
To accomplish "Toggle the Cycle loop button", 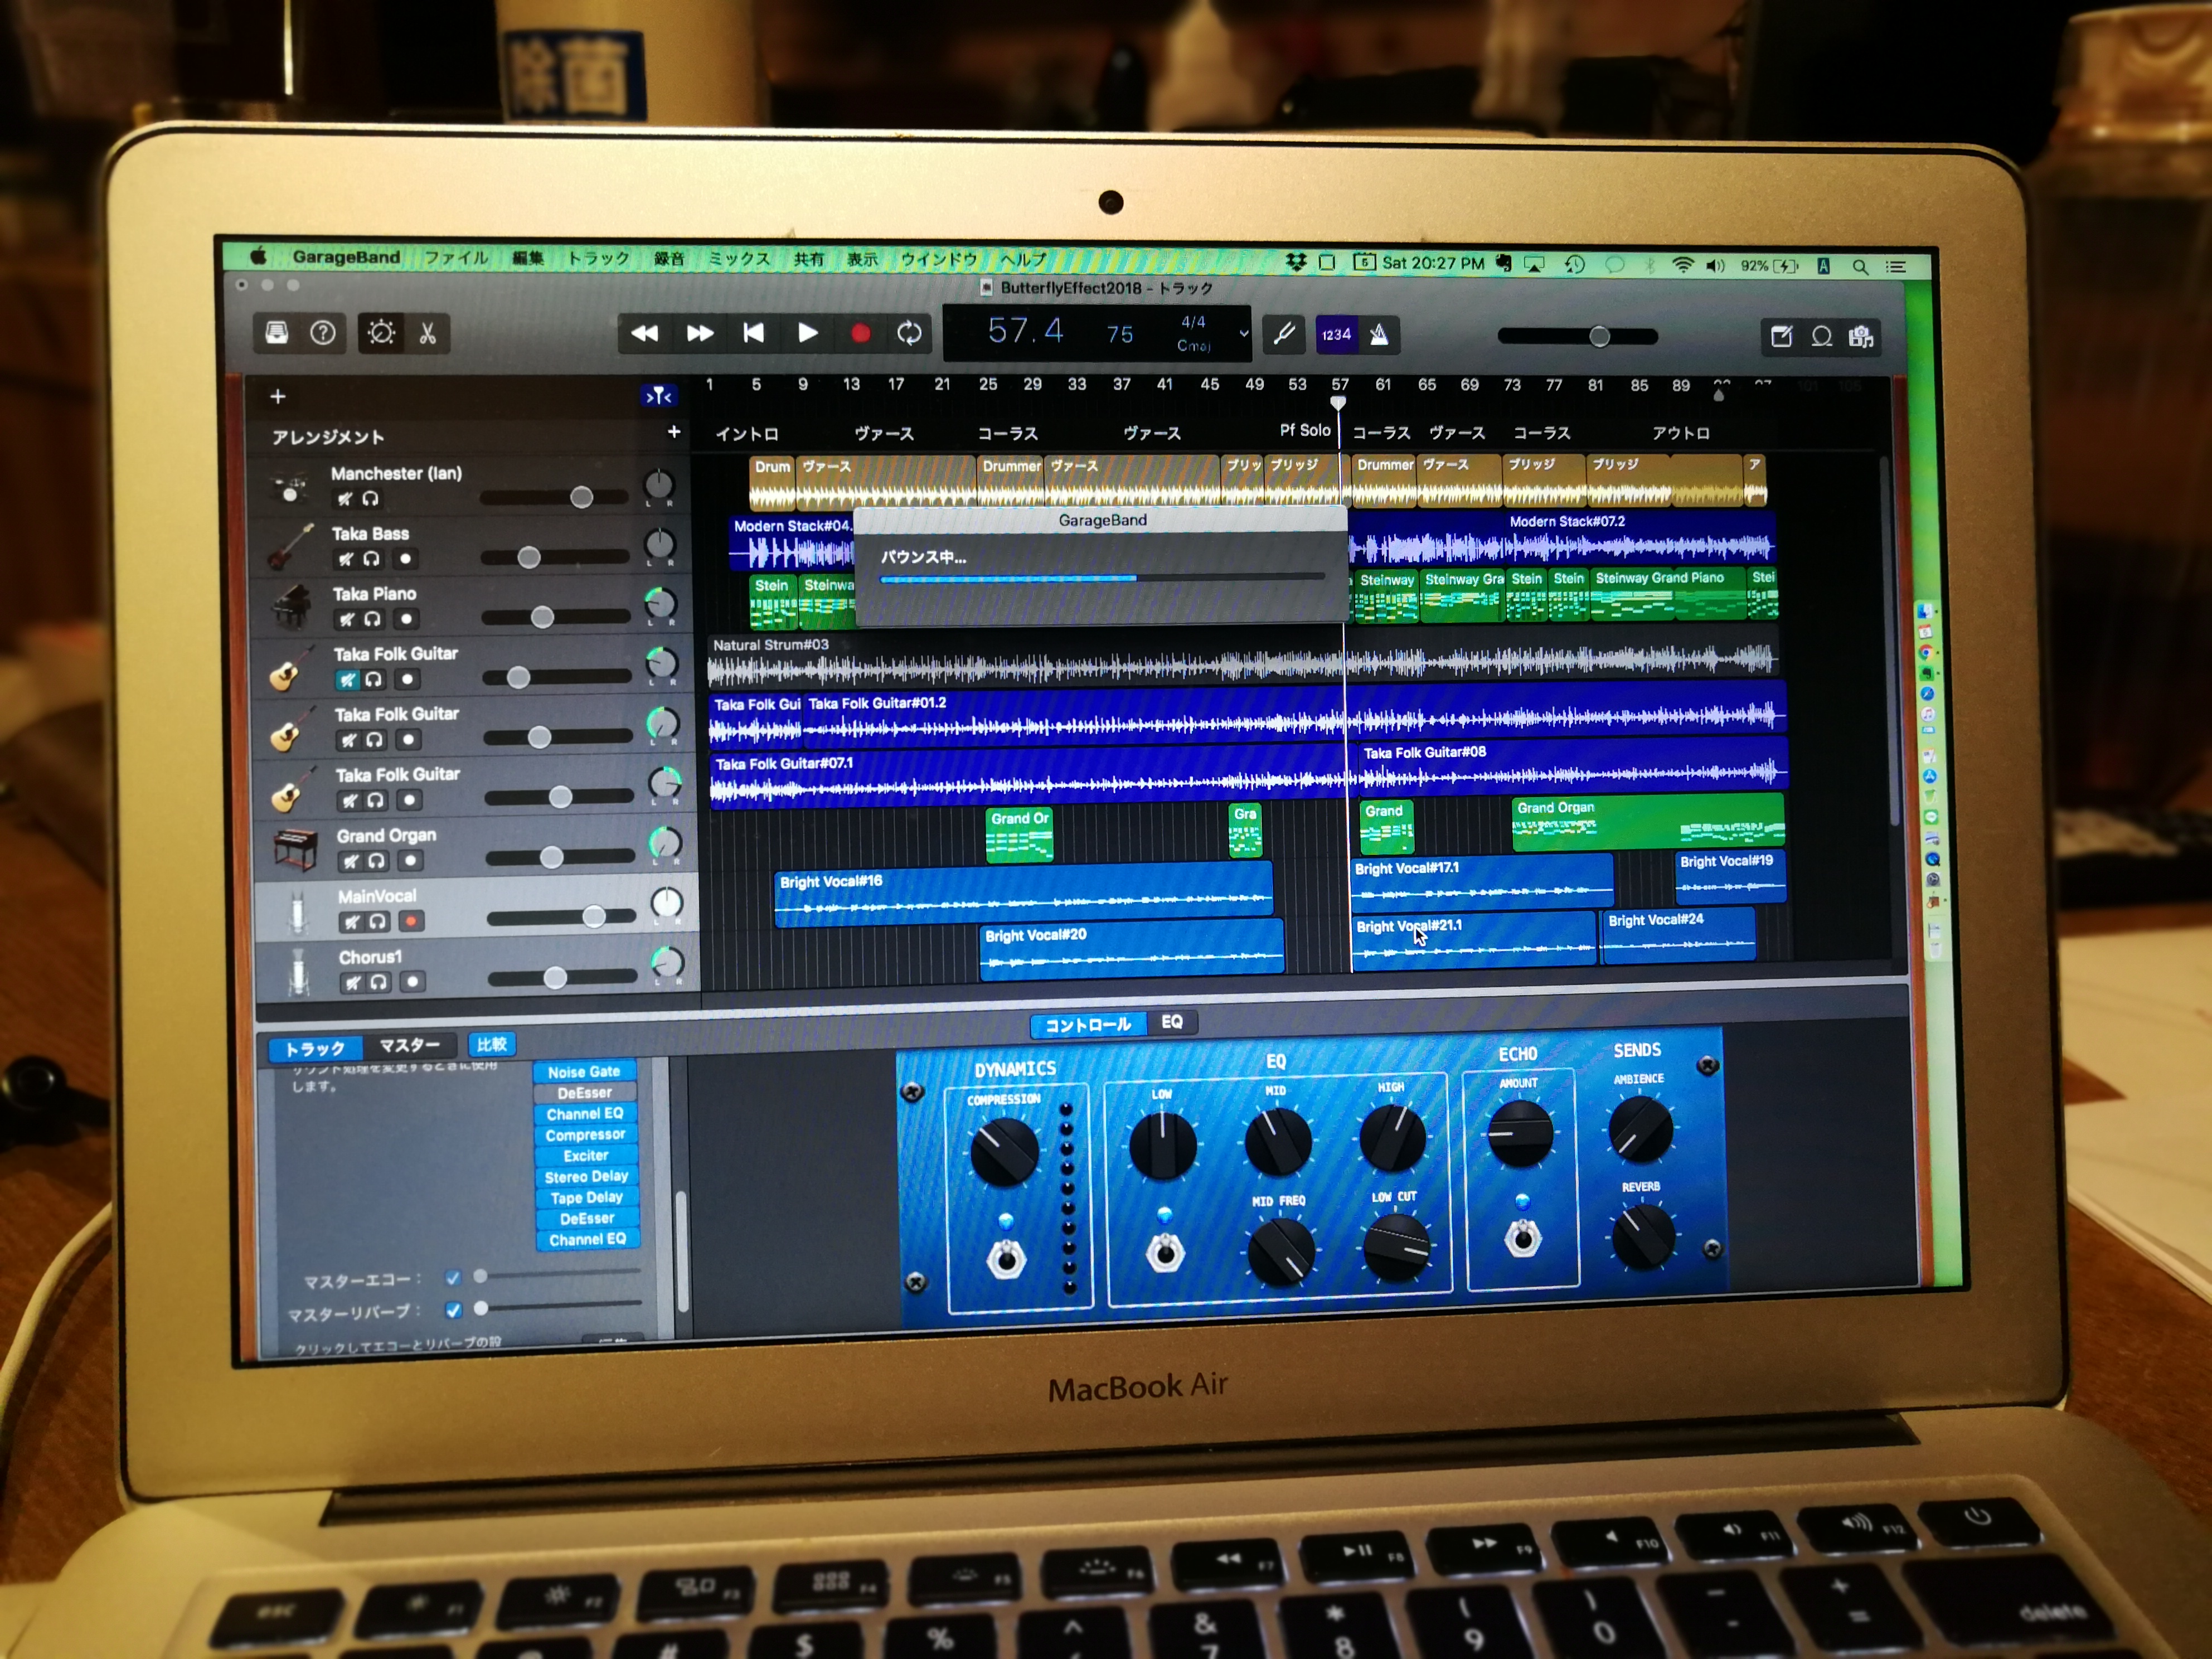I will coord(909,333).
